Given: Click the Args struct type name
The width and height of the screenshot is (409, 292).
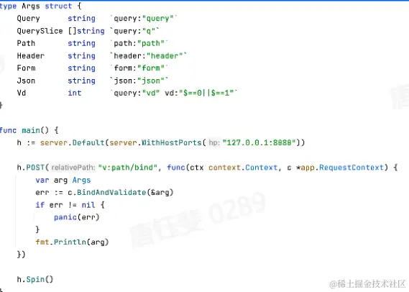Looking at the screenshot, I should [x=30, y=6].
